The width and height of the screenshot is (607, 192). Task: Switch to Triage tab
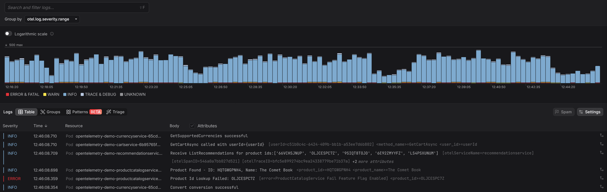pos(115,112)
